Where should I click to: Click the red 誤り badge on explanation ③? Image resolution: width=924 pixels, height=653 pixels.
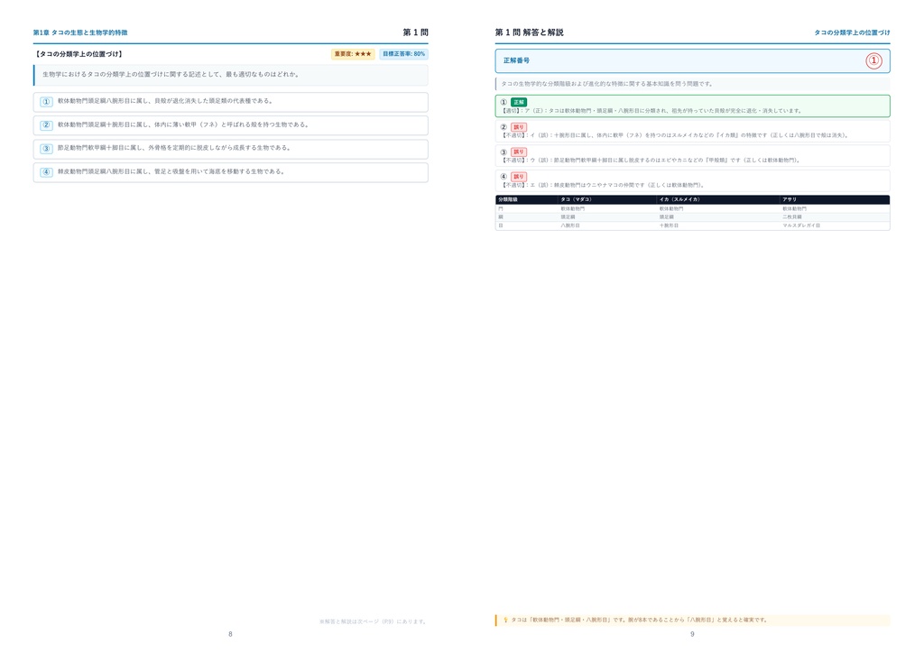tap(519, 152)
